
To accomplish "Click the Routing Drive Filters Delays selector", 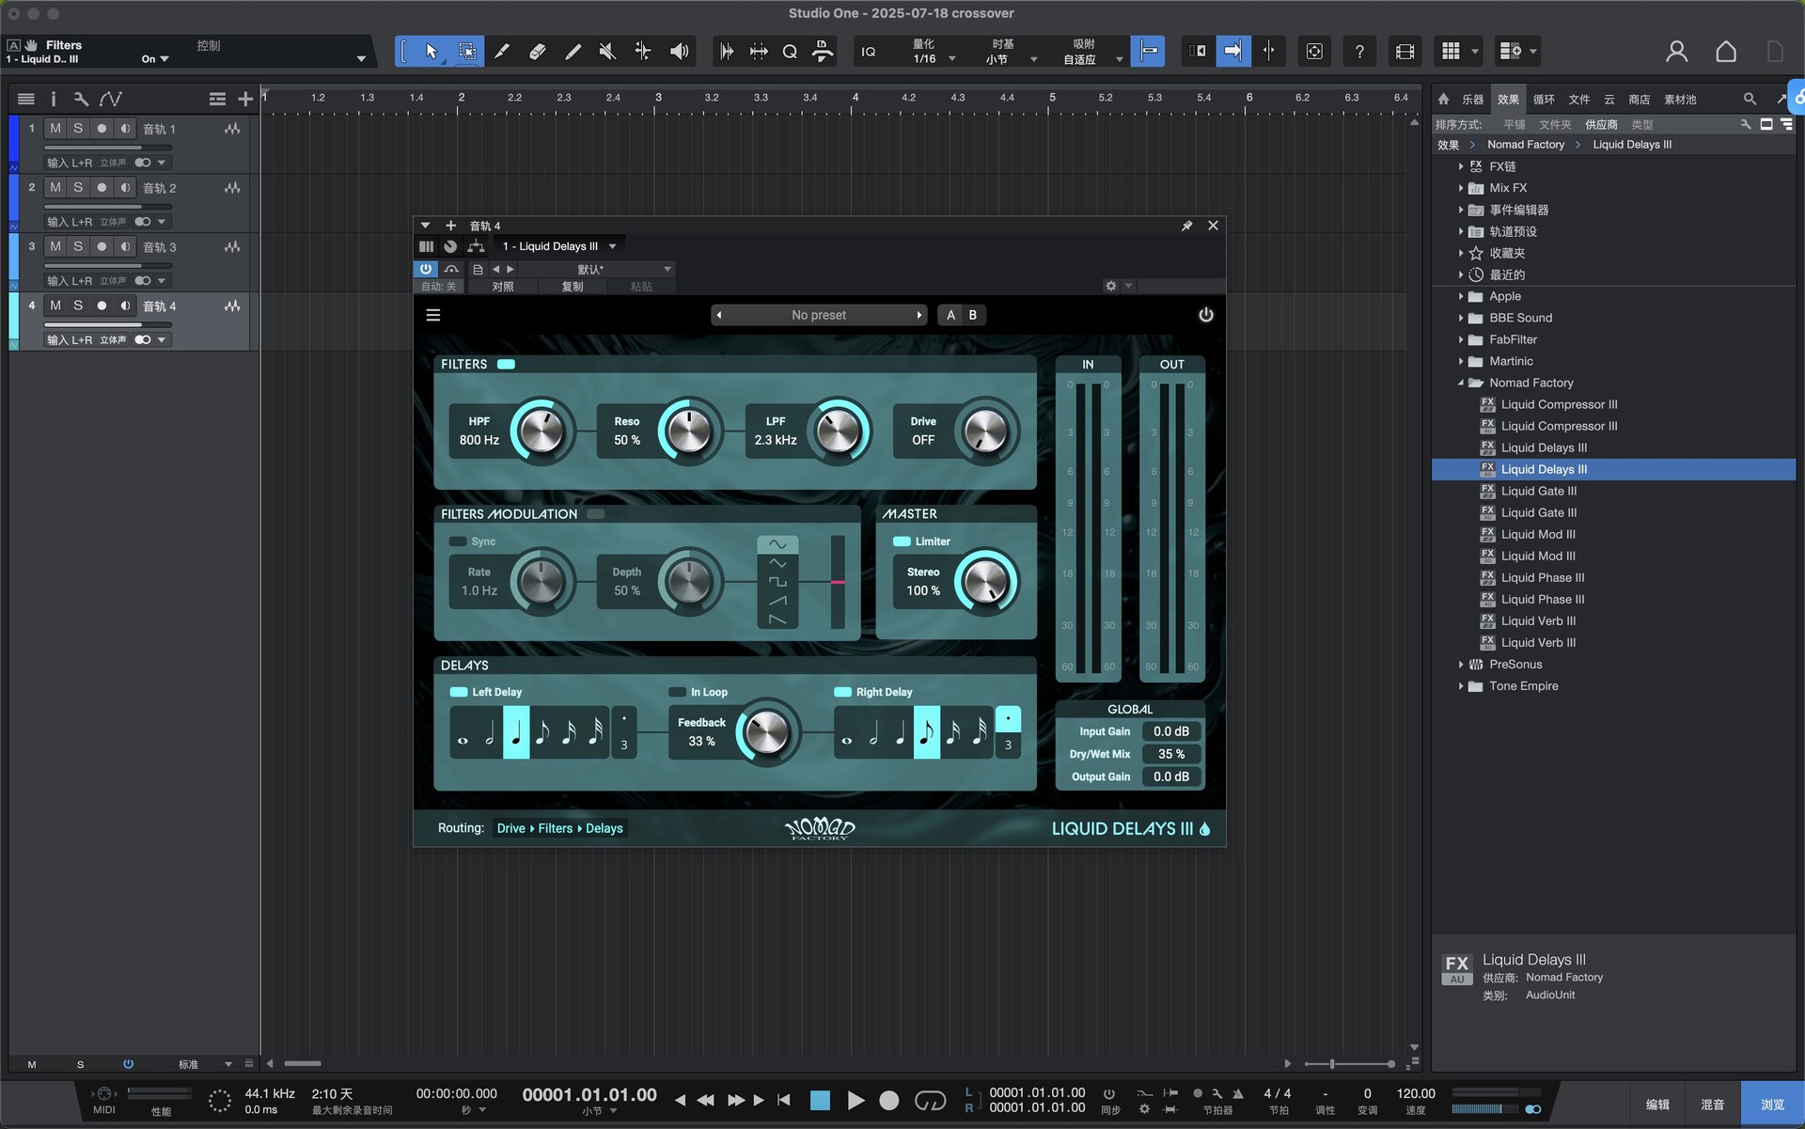I will click(x=559, y=828).
